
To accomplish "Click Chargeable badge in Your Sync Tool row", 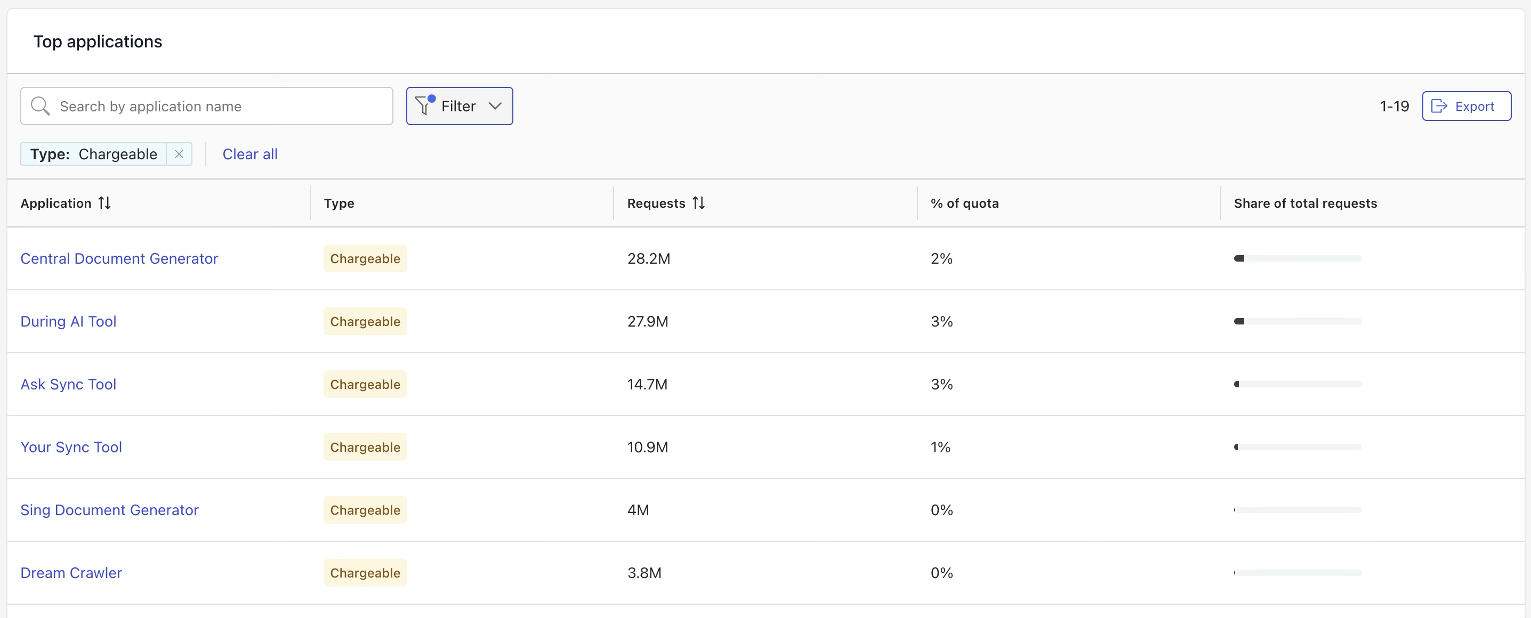I will click(x=365, y=447).
